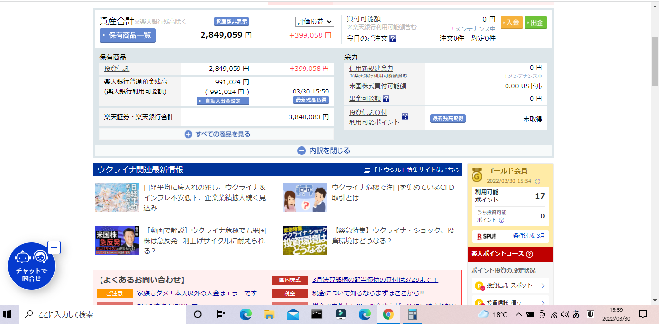659x324 pixels.
Task: Open the 評価損益 dropdown
Action: [x=315, y=22]
